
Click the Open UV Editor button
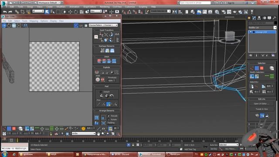tap(262, 104)
